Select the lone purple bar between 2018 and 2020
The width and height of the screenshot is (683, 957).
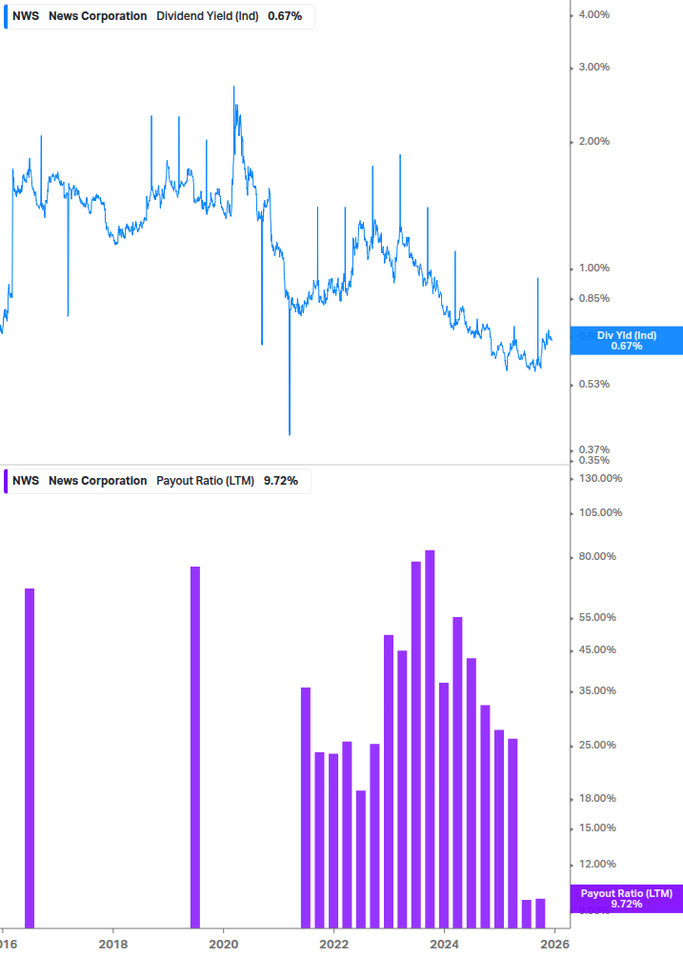[195, 747]
